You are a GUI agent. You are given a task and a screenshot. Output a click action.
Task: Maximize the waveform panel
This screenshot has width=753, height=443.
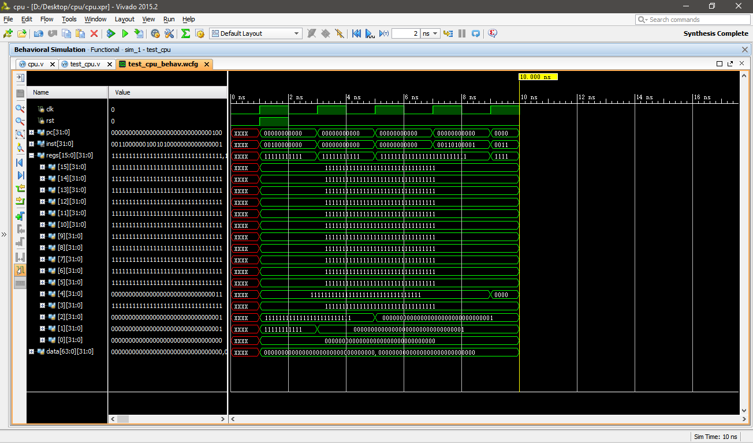tap(720, 64)
